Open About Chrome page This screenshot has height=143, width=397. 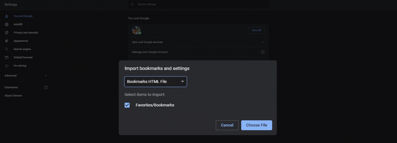(13, 96)
